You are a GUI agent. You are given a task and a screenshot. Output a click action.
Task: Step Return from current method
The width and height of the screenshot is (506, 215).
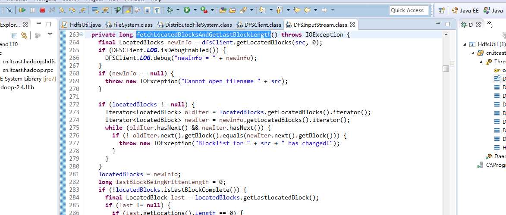[x=83, y=10]
